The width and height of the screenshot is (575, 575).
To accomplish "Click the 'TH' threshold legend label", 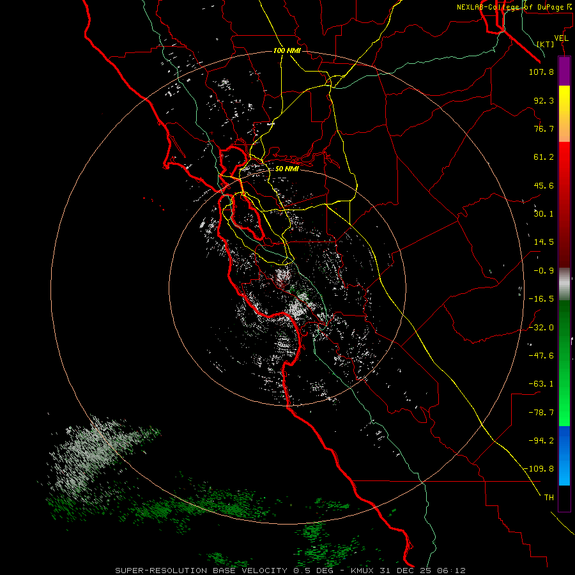I will tap(549, 497).
